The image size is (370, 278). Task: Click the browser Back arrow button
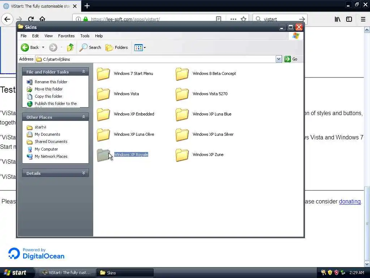(7, 19)
